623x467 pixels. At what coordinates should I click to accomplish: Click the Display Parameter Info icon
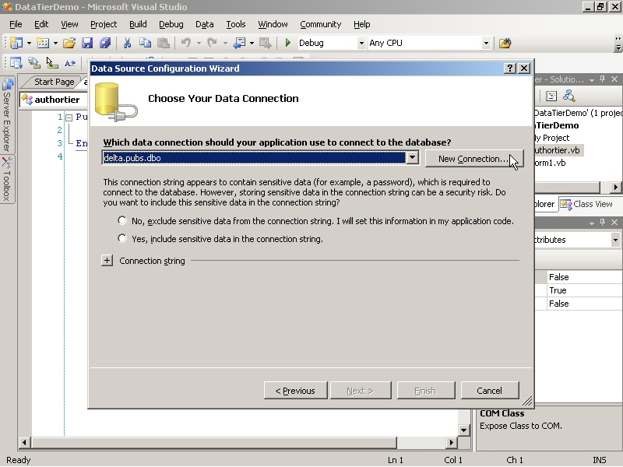[x=34, y=63]
